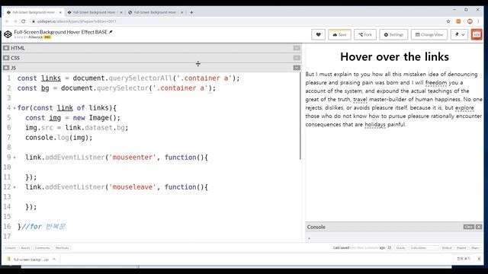
Task: Open the Collections dropdown in footer
Action: tap(423, 248)
